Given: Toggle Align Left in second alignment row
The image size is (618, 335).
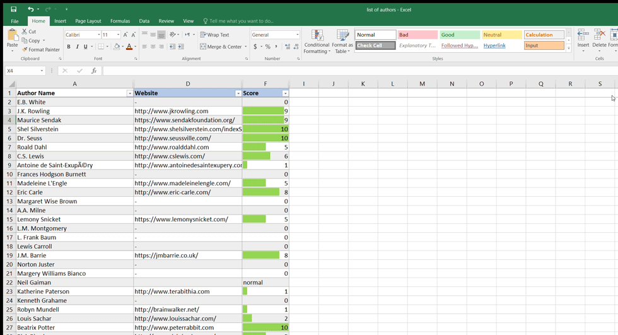Looking at the screenshot, I should point(144,47).
